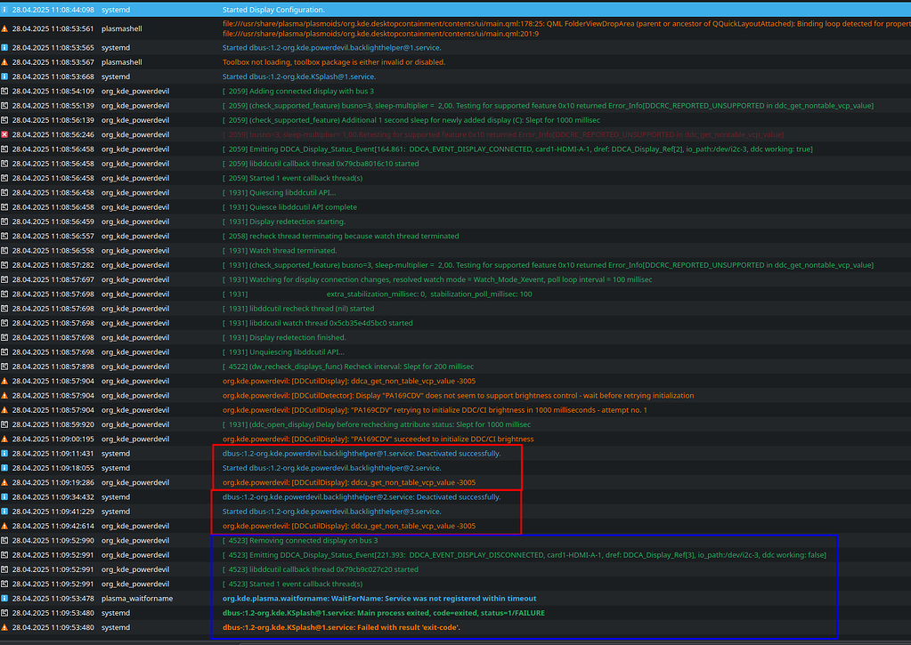Click 'plasma_waitforname' process name

(139, 599)
